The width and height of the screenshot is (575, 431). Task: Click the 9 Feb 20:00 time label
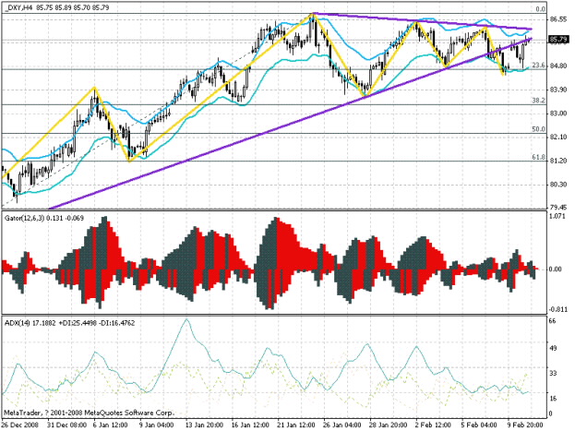pos(525,425)
